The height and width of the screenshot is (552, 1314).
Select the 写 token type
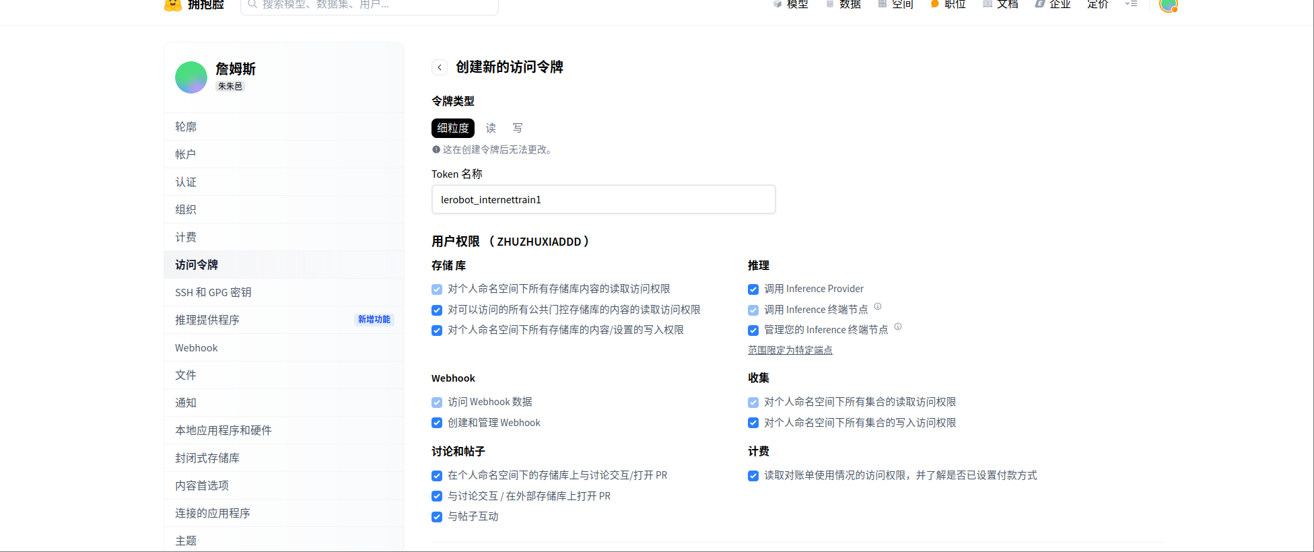click(518, 128)
